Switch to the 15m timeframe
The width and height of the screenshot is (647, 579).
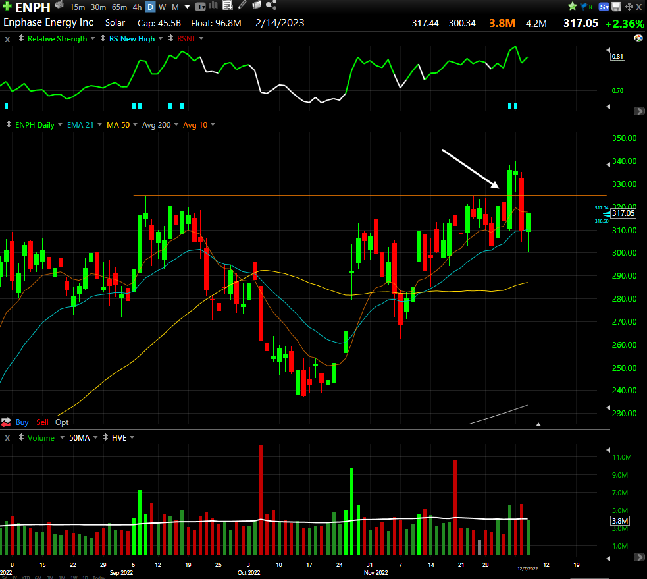click(77, 7)
